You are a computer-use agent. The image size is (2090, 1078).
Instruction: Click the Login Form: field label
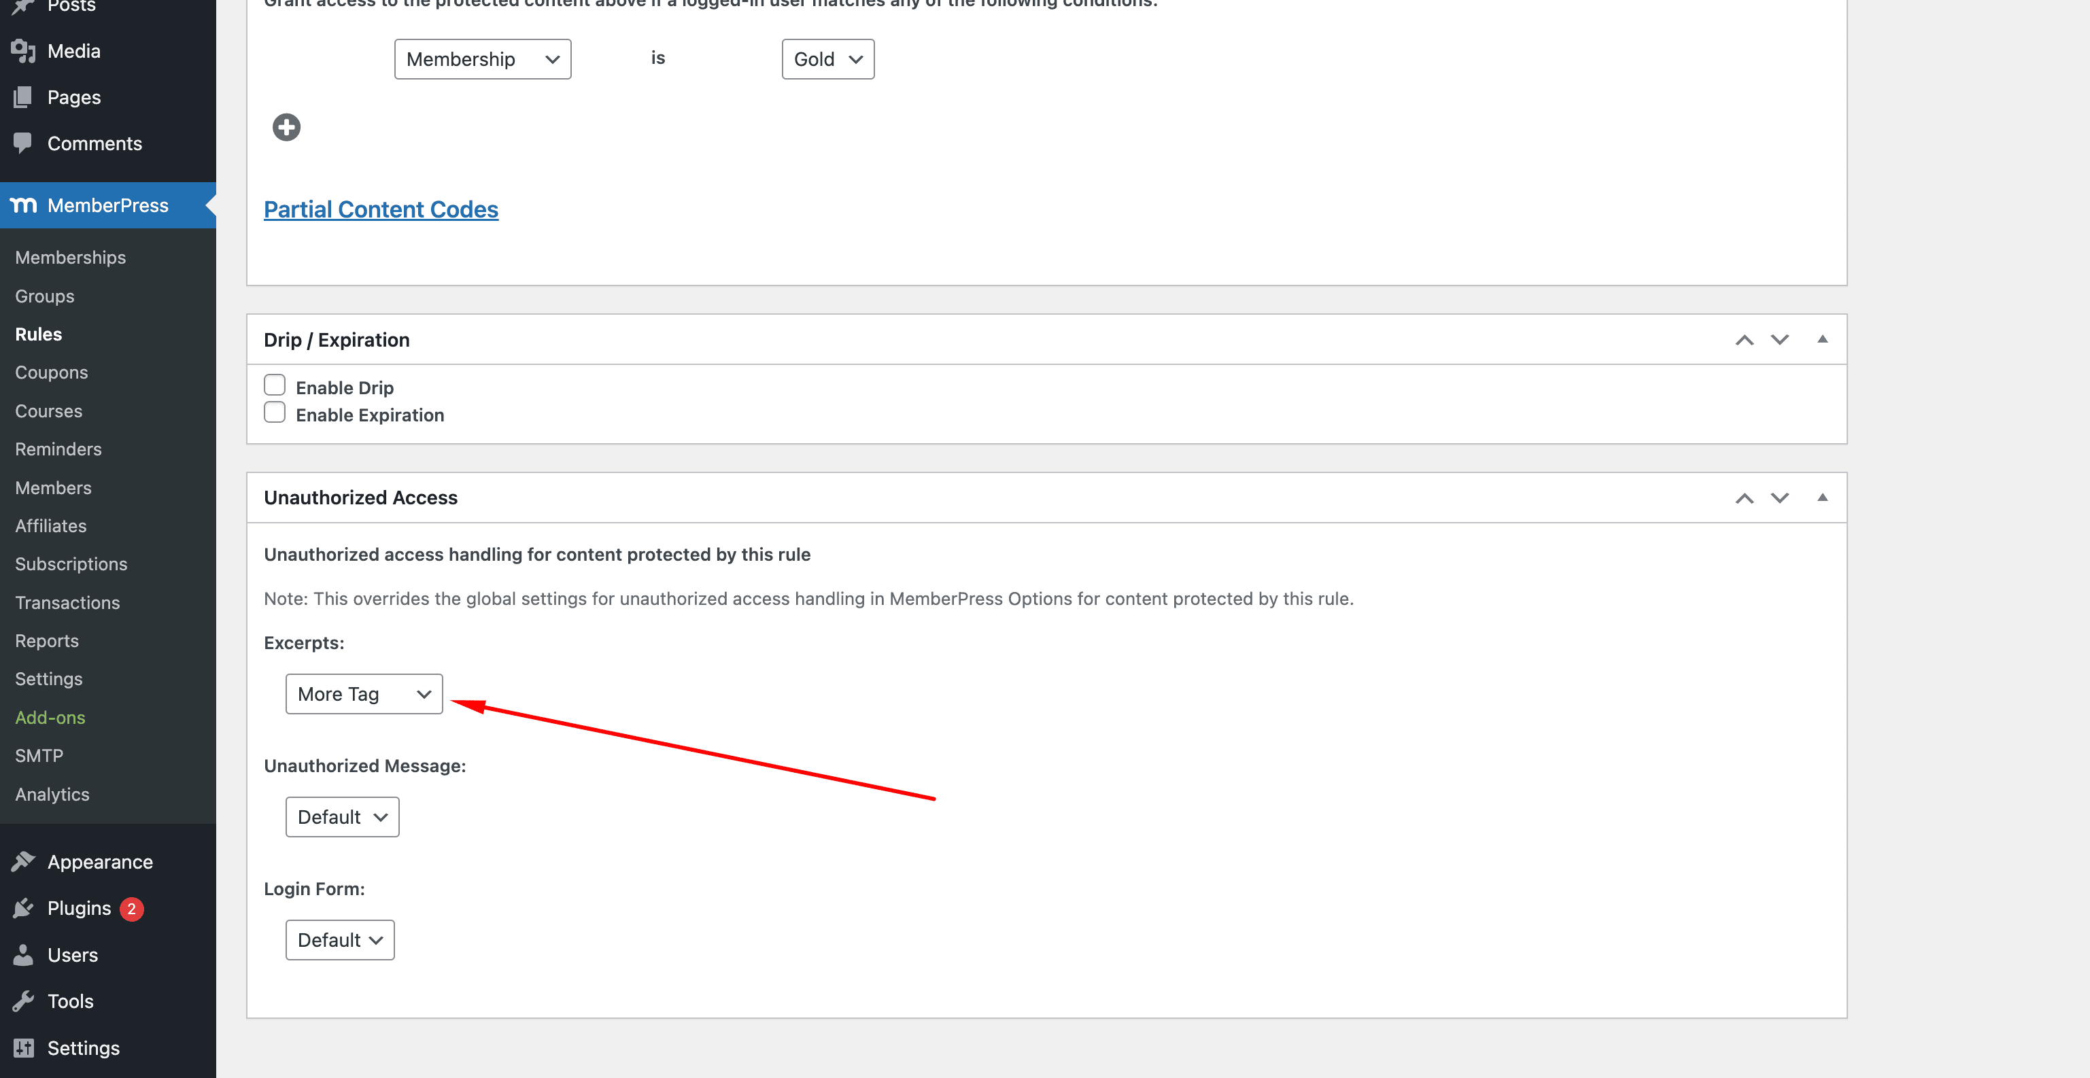[x=315, y=889]
